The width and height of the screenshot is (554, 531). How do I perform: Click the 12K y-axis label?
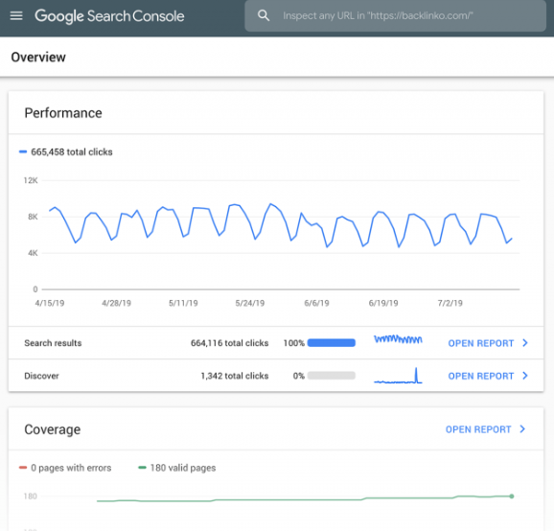tap(31, 180)
